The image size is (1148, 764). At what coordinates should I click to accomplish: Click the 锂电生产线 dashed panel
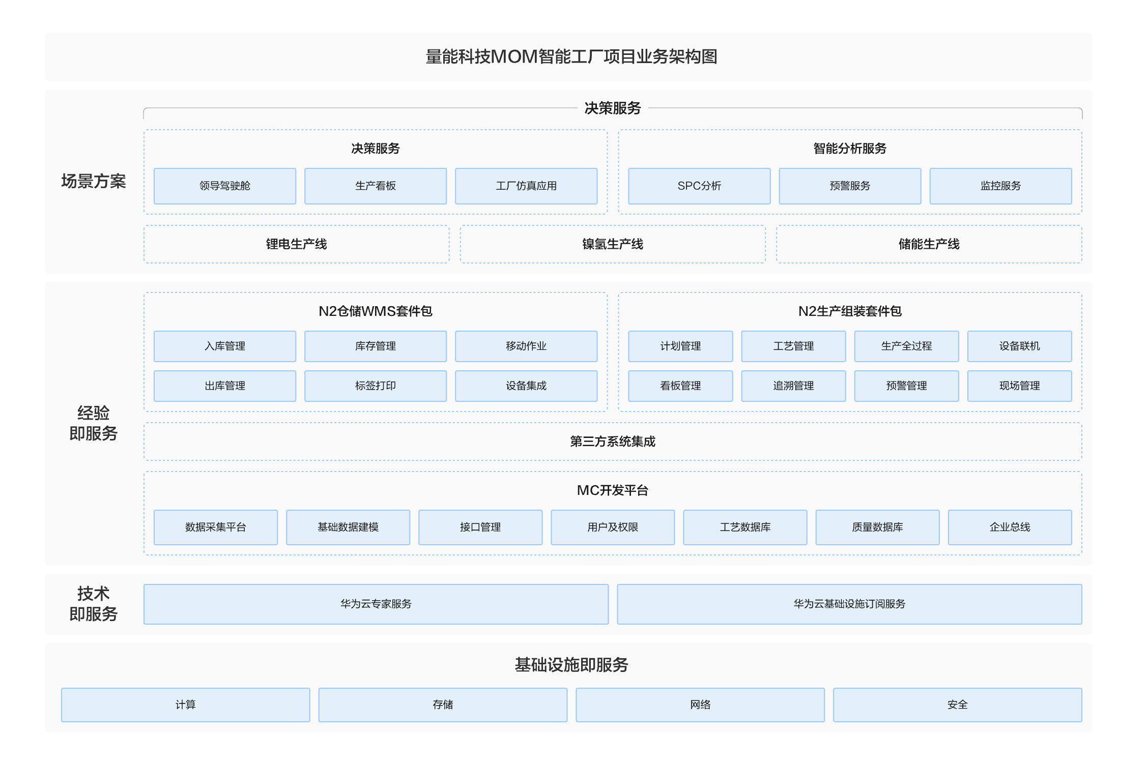click(x=296, y=244)
